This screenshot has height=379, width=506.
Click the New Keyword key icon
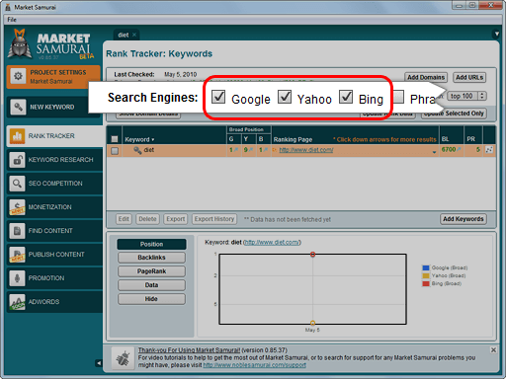click(18, 107)
